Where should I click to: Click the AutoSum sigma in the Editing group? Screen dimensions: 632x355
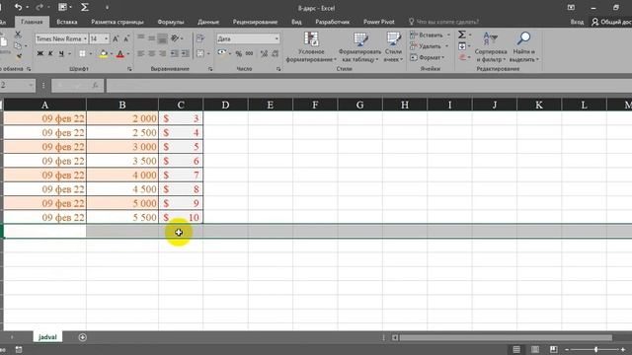click(x=462, y=35)
